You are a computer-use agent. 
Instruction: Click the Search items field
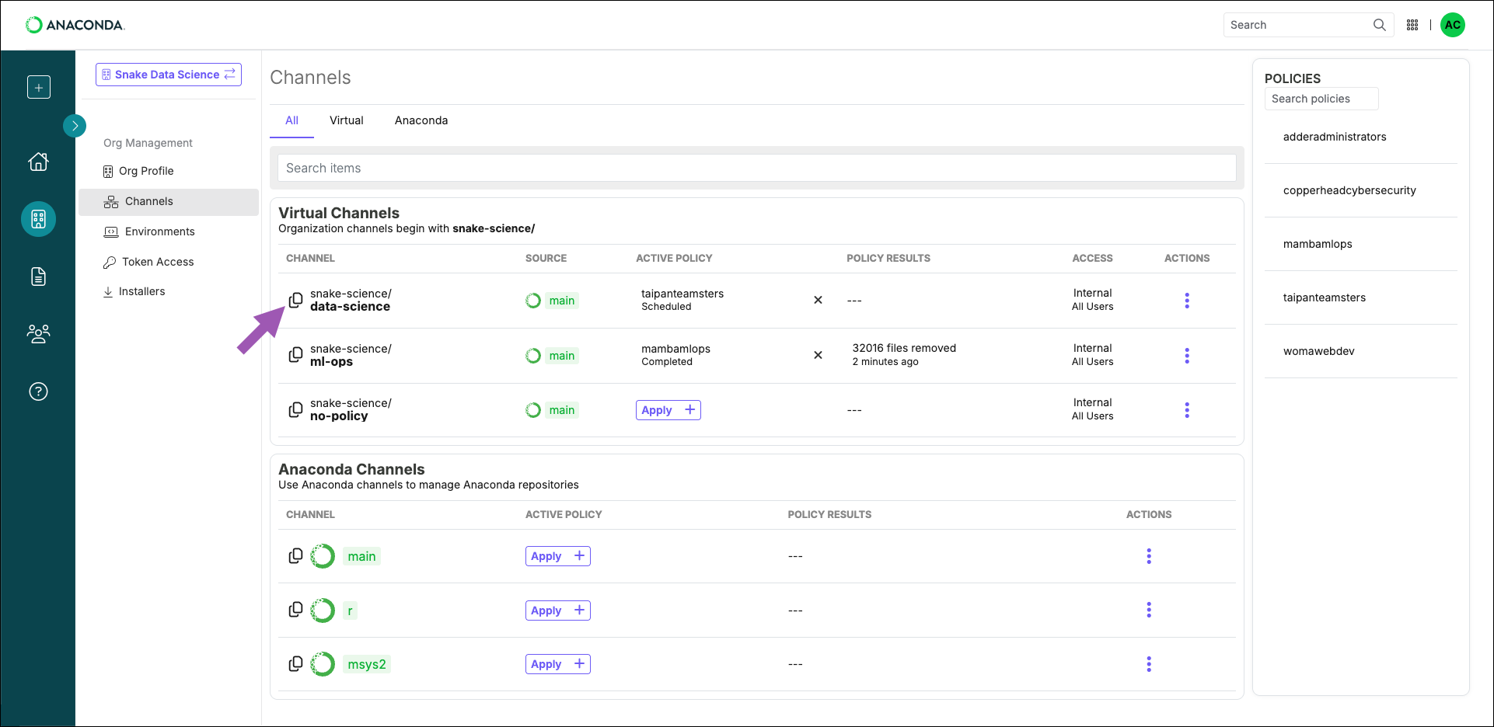click(x=757, y=168)
